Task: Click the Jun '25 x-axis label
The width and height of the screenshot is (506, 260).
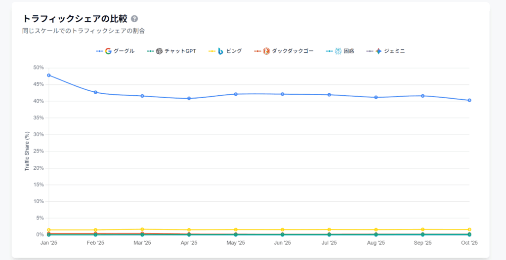Action: (x=283, y=243)
